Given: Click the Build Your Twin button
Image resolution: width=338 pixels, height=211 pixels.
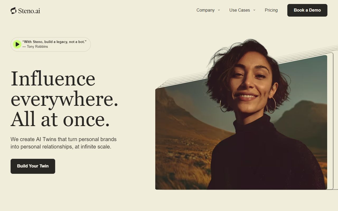Looking at the screenshot, I should click(x=33, y=166).
